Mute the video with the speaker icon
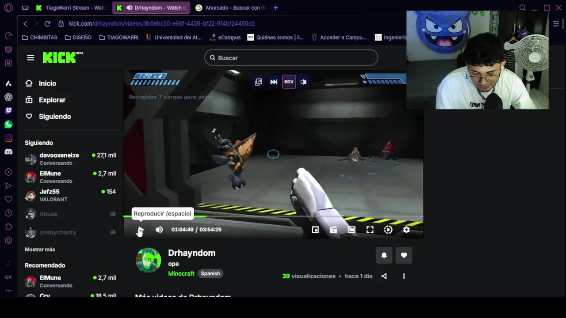Image resolution: width=566 pixels, height=318 pixels. coord(159,230)
